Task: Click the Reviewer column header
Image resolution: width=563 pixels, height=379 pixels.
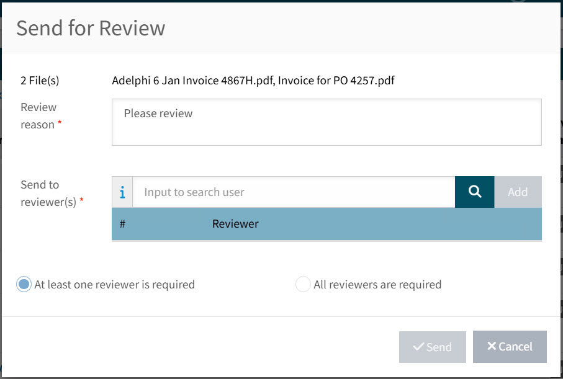Action: (x=235, y=223)
